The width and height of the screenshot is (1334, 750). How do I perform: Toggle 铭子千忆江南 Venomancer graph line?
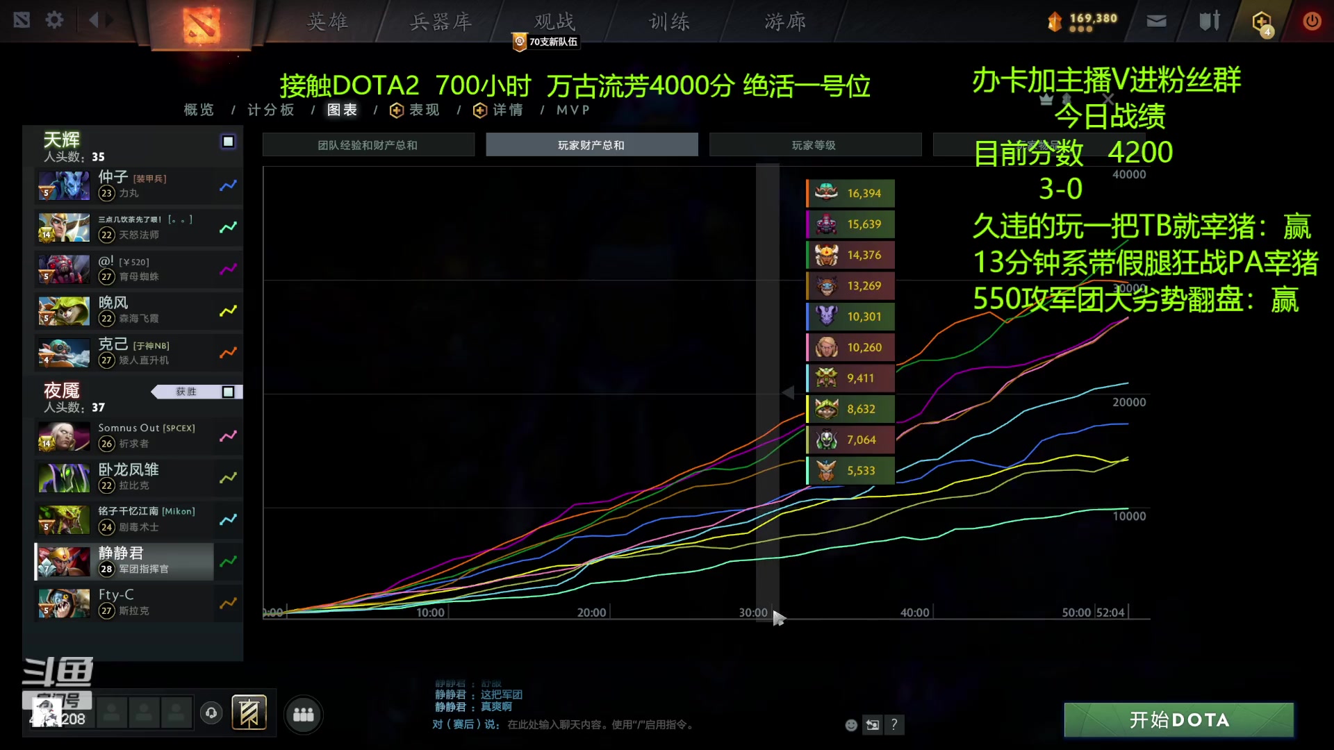[x=228, y=519]
